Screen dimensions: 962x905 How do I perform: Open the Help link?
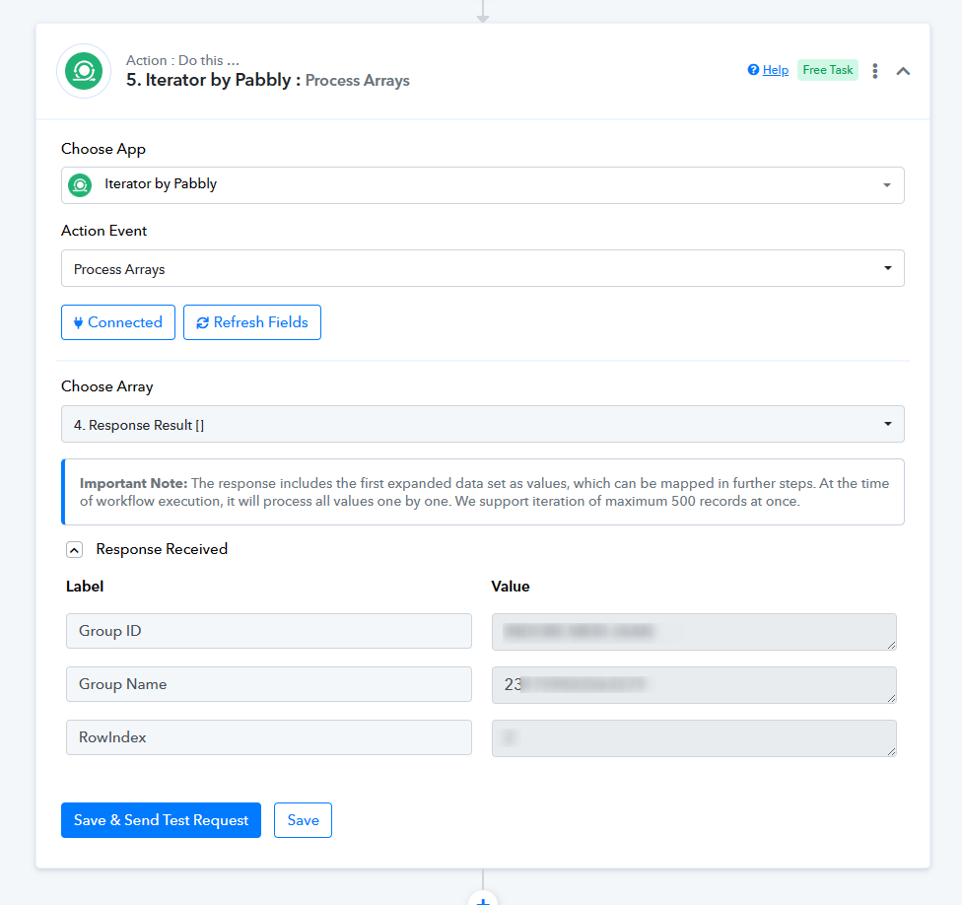pyautogui.click(x=775, y=70)
